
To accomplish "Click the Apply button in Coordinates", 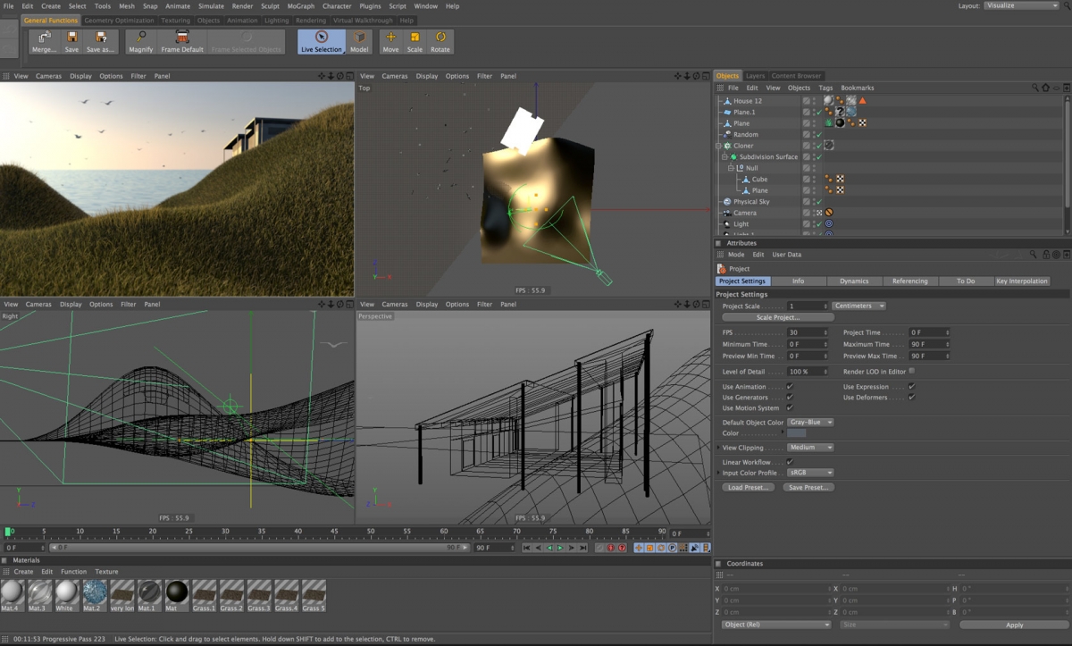I will click(x=1014, y=625).
